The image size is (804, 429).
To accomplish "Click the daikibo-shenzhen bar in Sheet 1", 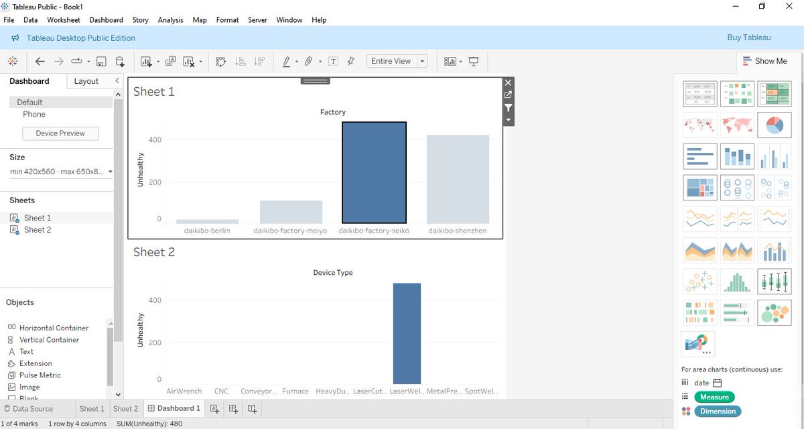I will click(458, 180).
